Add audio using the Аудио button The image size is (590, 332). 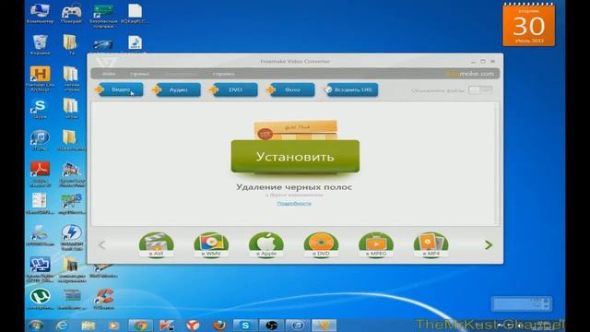coord(178,90)
